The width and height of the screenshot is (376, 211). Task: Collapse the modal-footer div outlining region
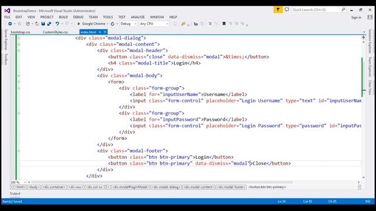coord(19,151)
